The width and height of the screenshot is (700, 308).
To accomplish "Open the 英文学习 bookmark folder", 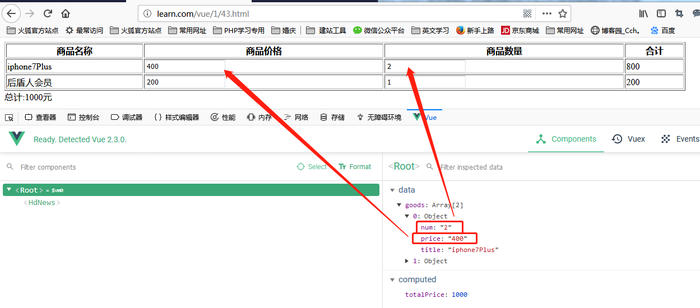I will pyautogui.click(x=430, y=30).
